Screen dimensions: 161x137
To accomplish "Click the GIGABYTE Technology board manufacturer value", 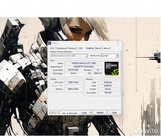I will 84,66.
